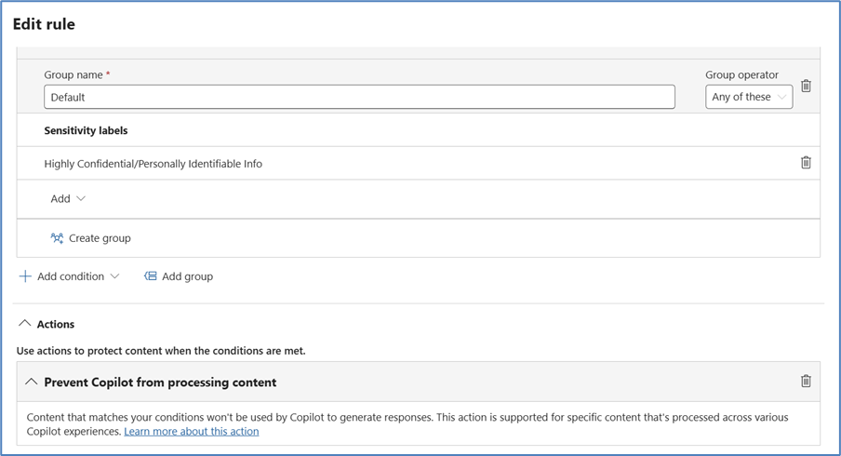Collapse the Actions section chevron
The image size is (841, 456).
click(25, 324)
